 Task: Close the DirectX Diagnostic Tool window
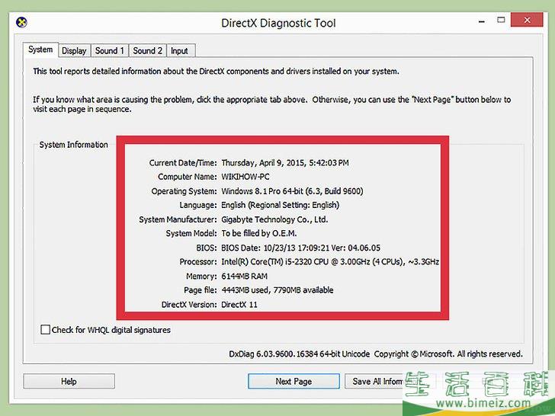(527, 20)
